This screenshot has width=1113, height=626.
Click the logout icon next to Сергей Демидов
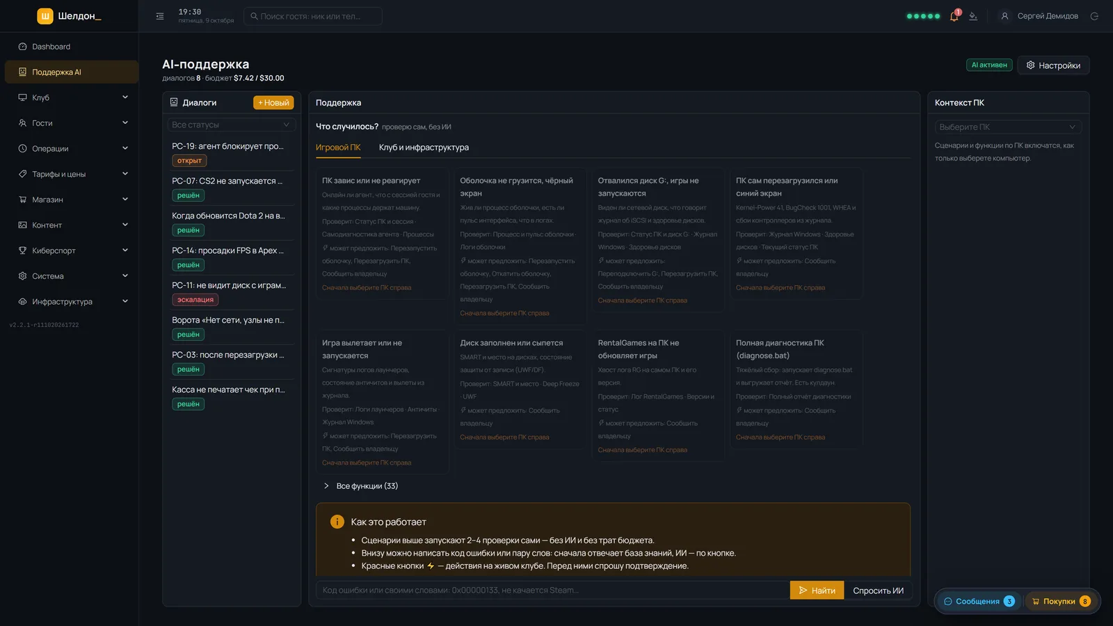click(1094, 16)
